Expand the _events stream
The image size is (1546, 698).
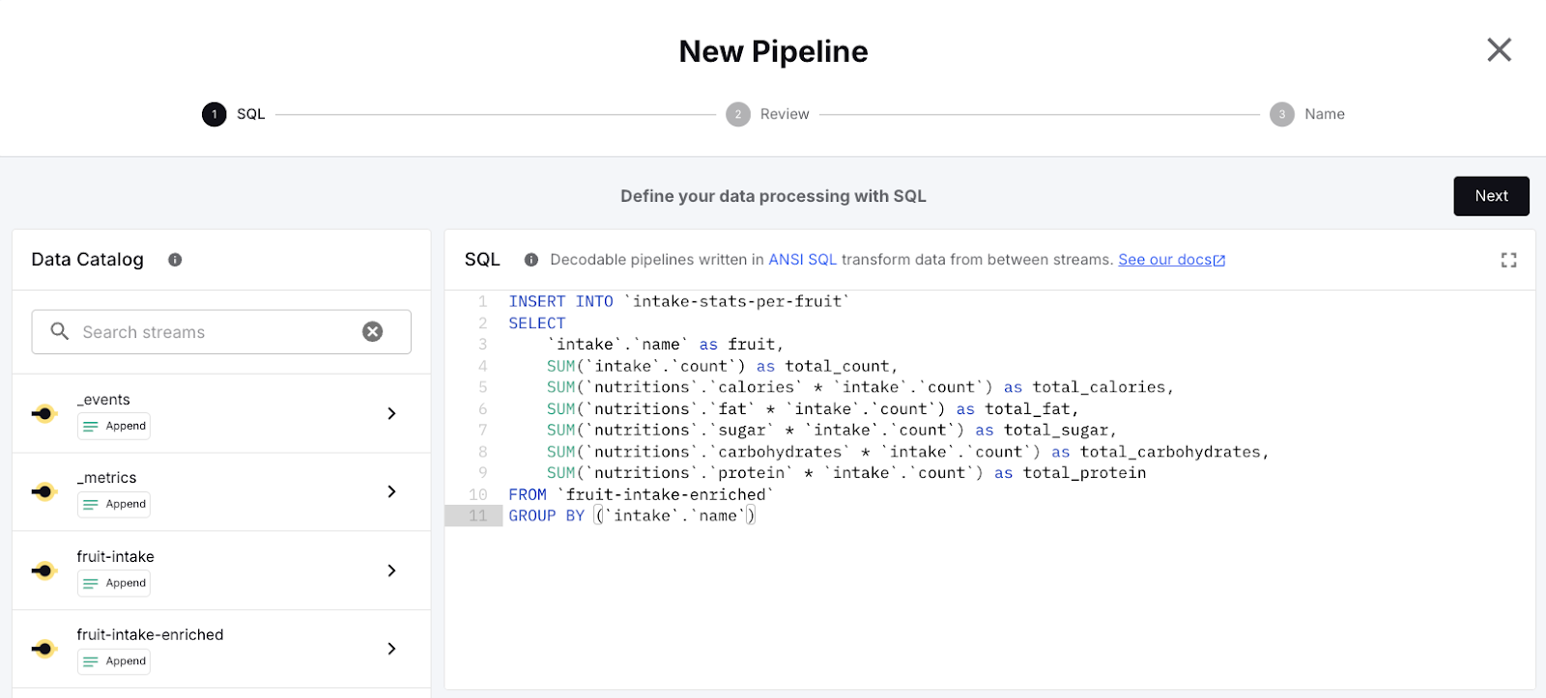pos(391,413)
